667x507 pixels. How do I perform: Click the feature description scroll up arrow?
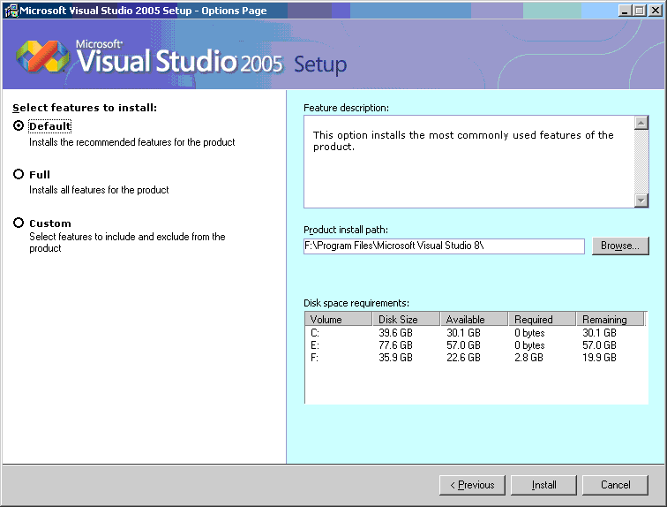click(x=641, y=123)
